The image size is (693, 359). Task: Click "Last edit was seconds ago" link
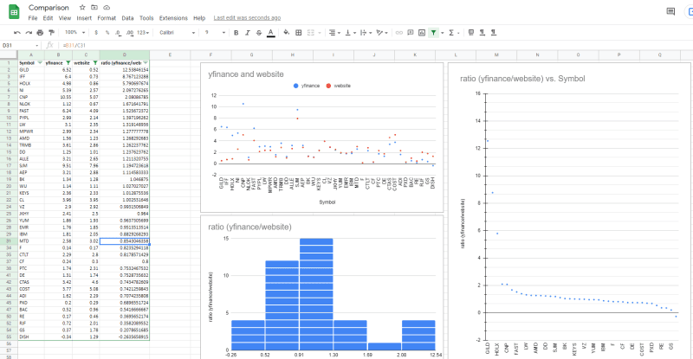pos(246,17)
